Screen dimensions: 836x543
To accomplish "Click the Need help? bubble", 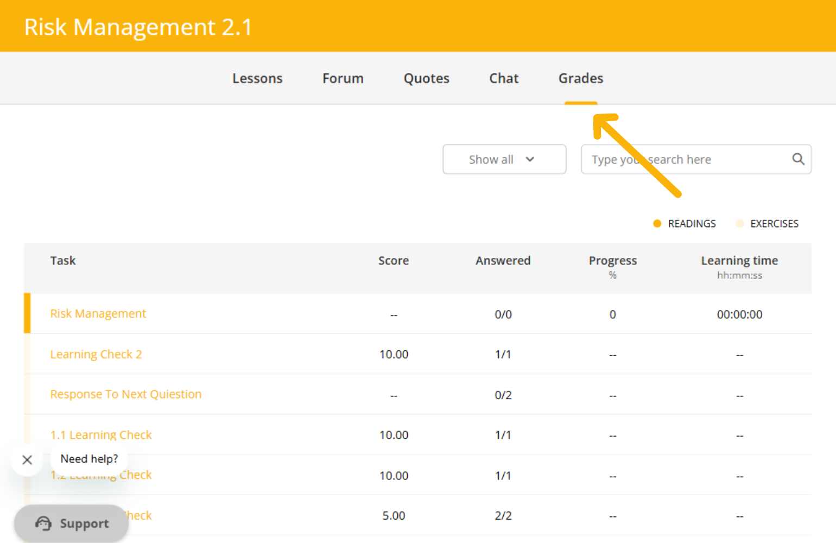I will (89, 459).
